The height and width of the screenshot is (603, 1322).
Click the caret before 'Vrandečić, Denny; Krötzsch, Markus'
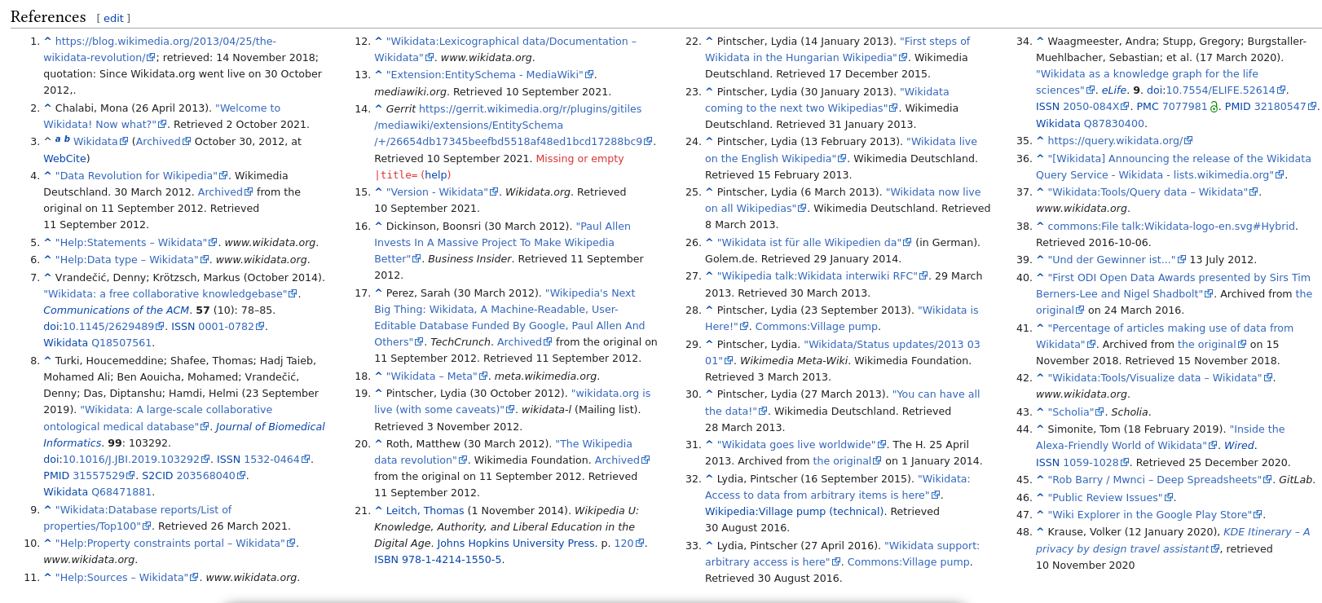coord(47,277)
